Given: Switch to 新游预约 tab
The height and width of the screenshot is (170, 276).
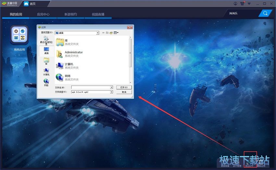Looking at the screenshot, I should pos(70,14).
